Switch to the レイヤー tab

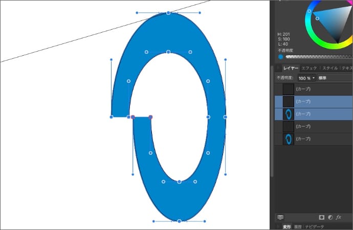(x=291, y=68)
